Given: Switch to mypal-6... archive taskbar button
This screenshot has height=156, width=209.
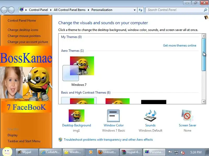Looking at the screenshot, I should pyautogui.click(x=131, y=152).
